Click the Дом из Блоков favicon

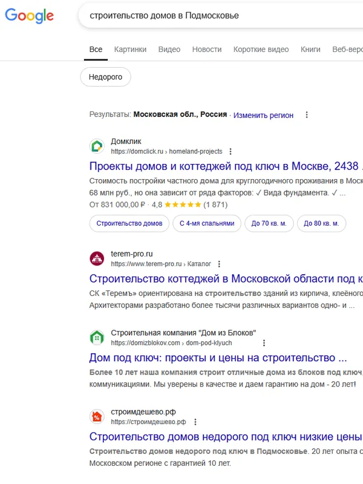pos(97,338)
